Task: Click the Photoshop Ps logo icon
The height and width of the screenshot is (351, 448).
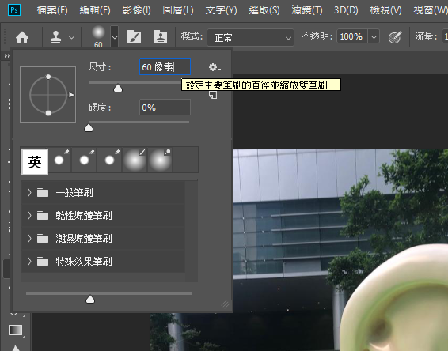Action: tap(14, 10)
